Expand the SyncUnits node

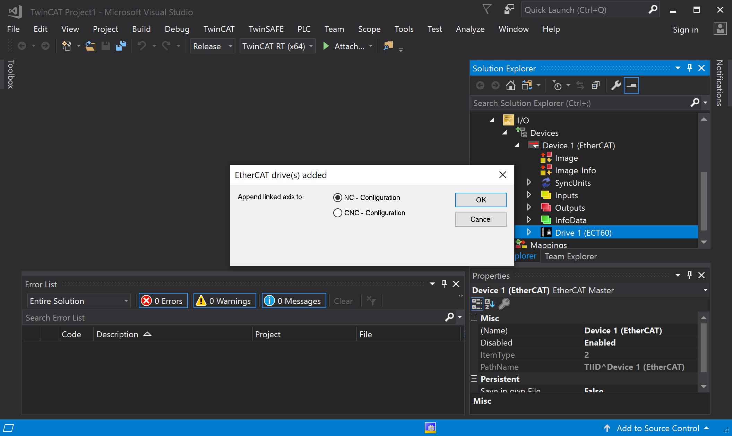(529, 182)
